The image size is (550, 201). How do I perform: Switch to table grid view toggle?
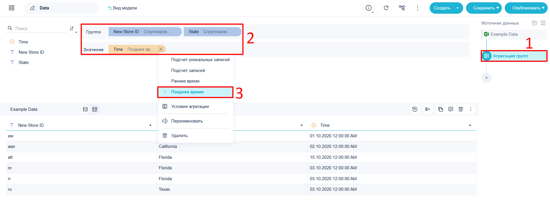95,109
